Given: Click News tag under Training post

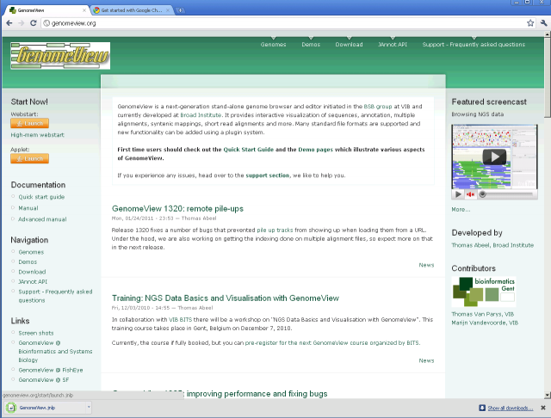Looking at the screenshot, I should [426, 360].
